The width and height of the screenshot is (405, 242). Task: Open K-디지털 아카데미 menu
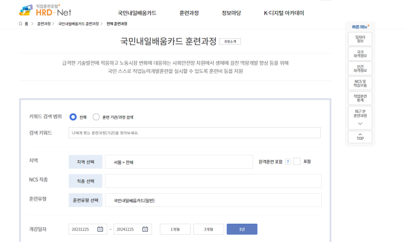(284, 13)
